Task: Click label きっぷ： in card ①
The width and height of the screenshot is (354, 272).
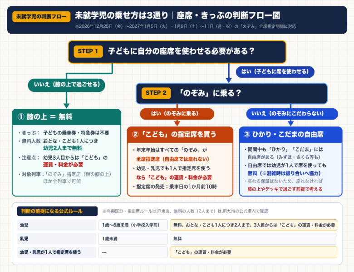Action: 31,133
